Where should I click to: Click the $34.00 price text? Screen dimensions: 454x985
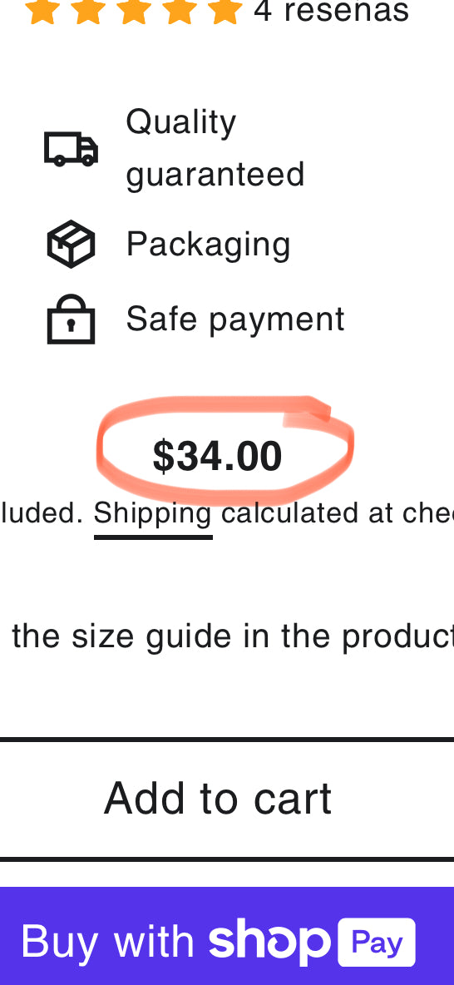pyautogui.click(x=217, y=457)
